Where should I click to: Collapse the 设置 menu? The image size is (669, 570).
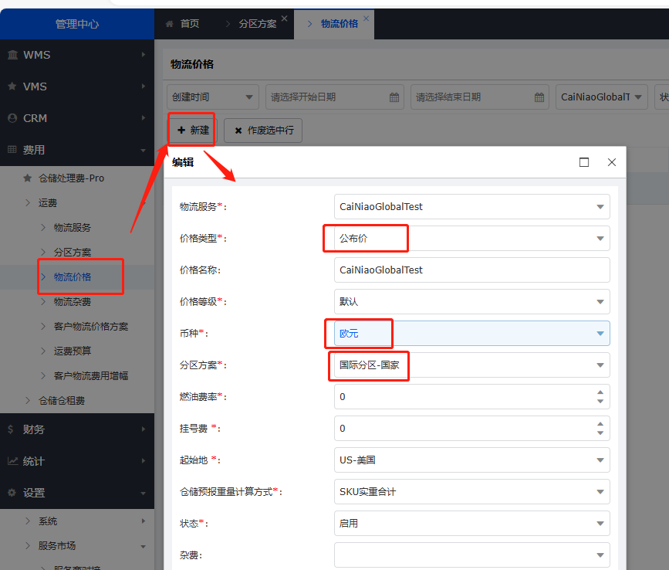coord(77,493)
